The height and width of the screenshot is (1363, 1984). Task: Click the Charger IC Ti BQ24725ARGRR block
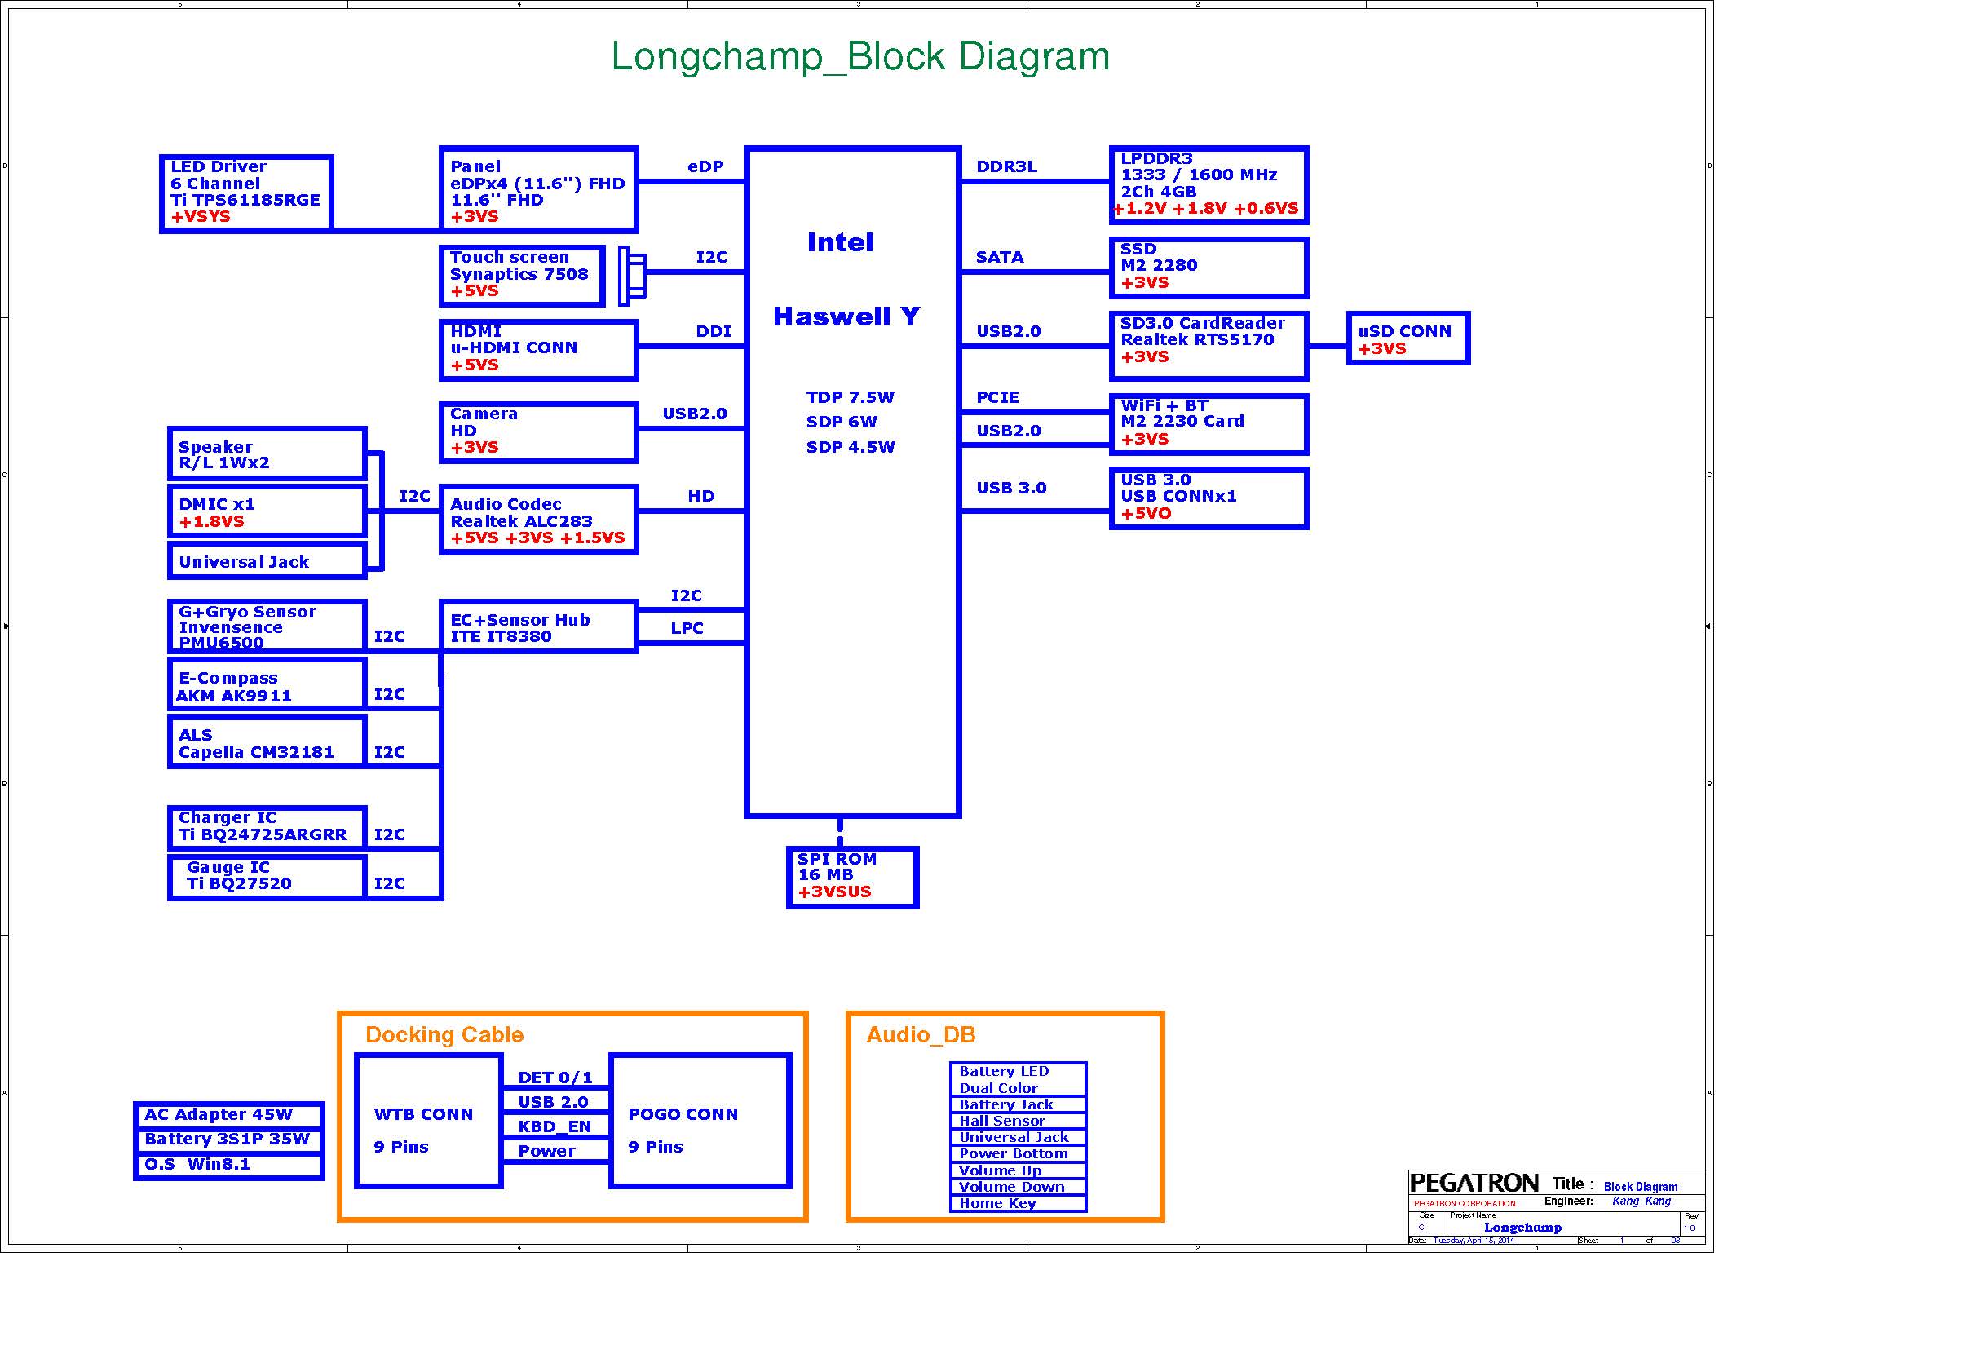click(267, 828)
